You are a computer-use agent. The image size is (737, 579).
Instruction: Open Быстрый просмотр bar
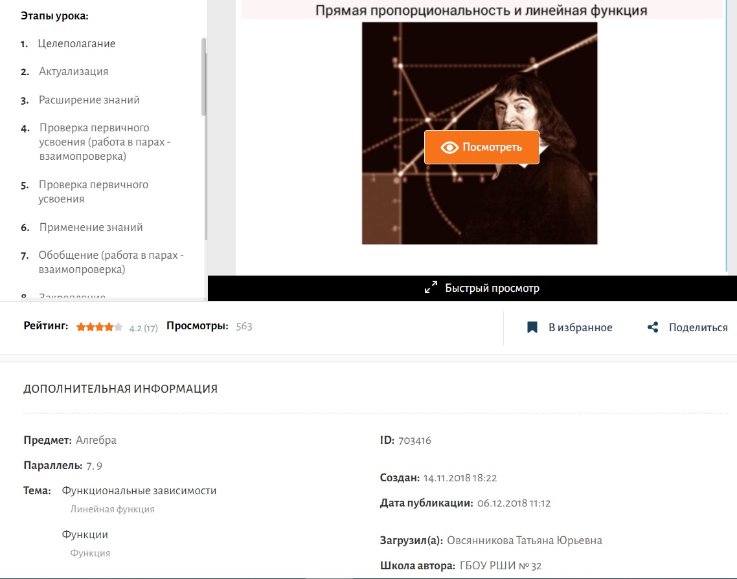click(x=472, y=288)
